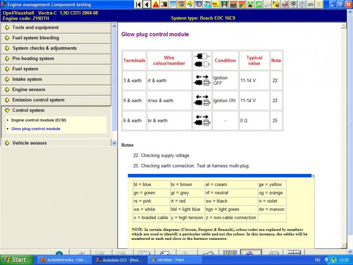The height and width of the screenshot is (265, 353).
Task: Click the connector icon in the 3 & earth row
Action: [x=202, y=80]
